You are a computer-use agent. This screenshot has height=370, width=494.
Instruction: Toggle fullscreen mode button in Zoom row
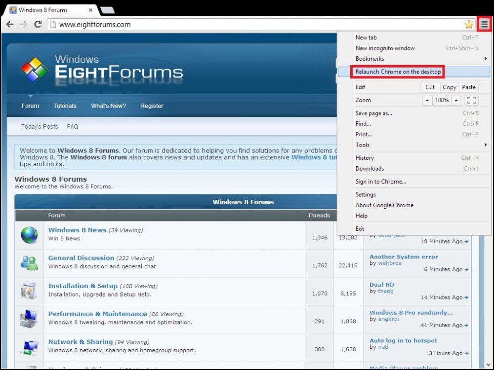[x=471, y=100]
